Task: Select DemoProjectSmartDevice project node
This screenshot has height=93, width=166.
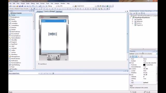Action: click(142, 18)
